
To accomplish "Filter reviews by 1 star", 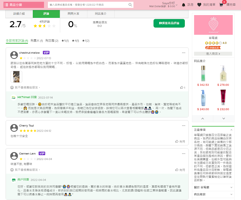I will point(86,41).
